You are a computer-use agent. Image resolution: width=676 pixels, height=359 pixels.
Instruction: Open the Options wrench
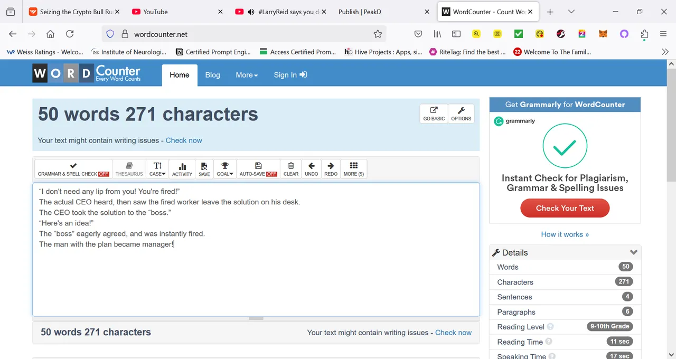point(461,114)
